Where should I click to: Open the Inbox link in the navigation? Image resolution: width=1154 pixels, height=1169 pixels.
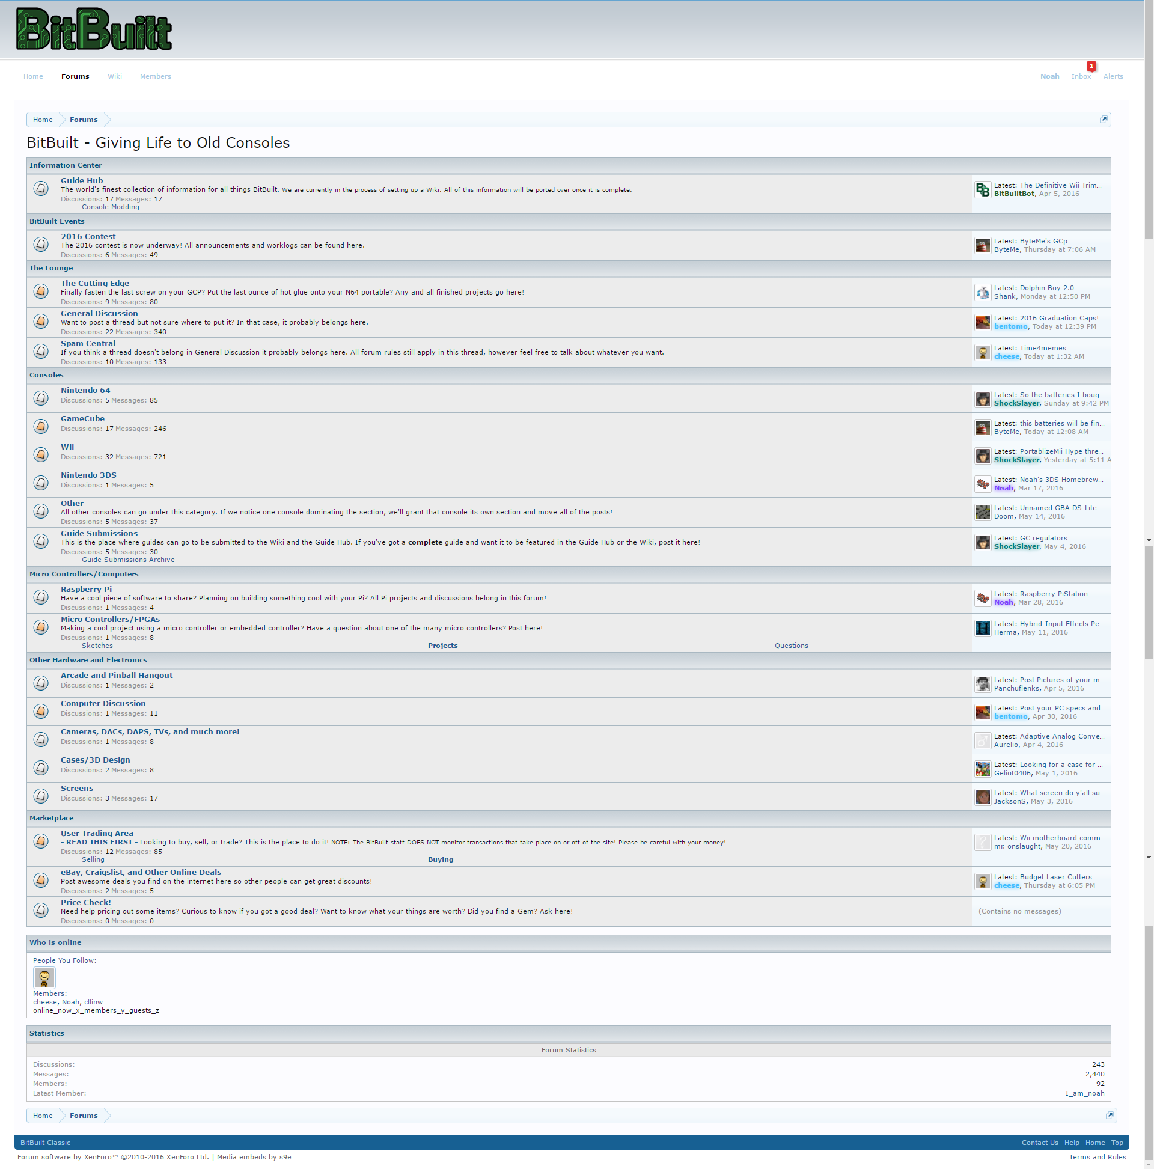pyautogui.click(x=1081, y=76)
